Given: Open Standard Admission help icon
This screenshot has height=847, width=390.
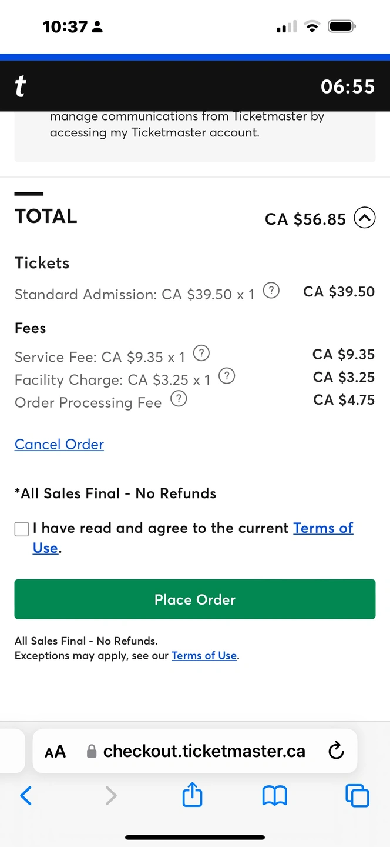Looking at the screenshot, I should tap(271, 291).
